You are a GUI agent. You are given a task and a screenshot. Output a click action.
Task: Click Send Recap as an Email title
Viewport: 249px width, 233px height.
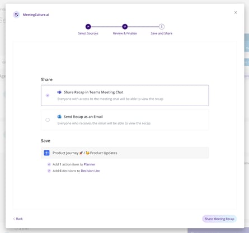tap(83, 117)
